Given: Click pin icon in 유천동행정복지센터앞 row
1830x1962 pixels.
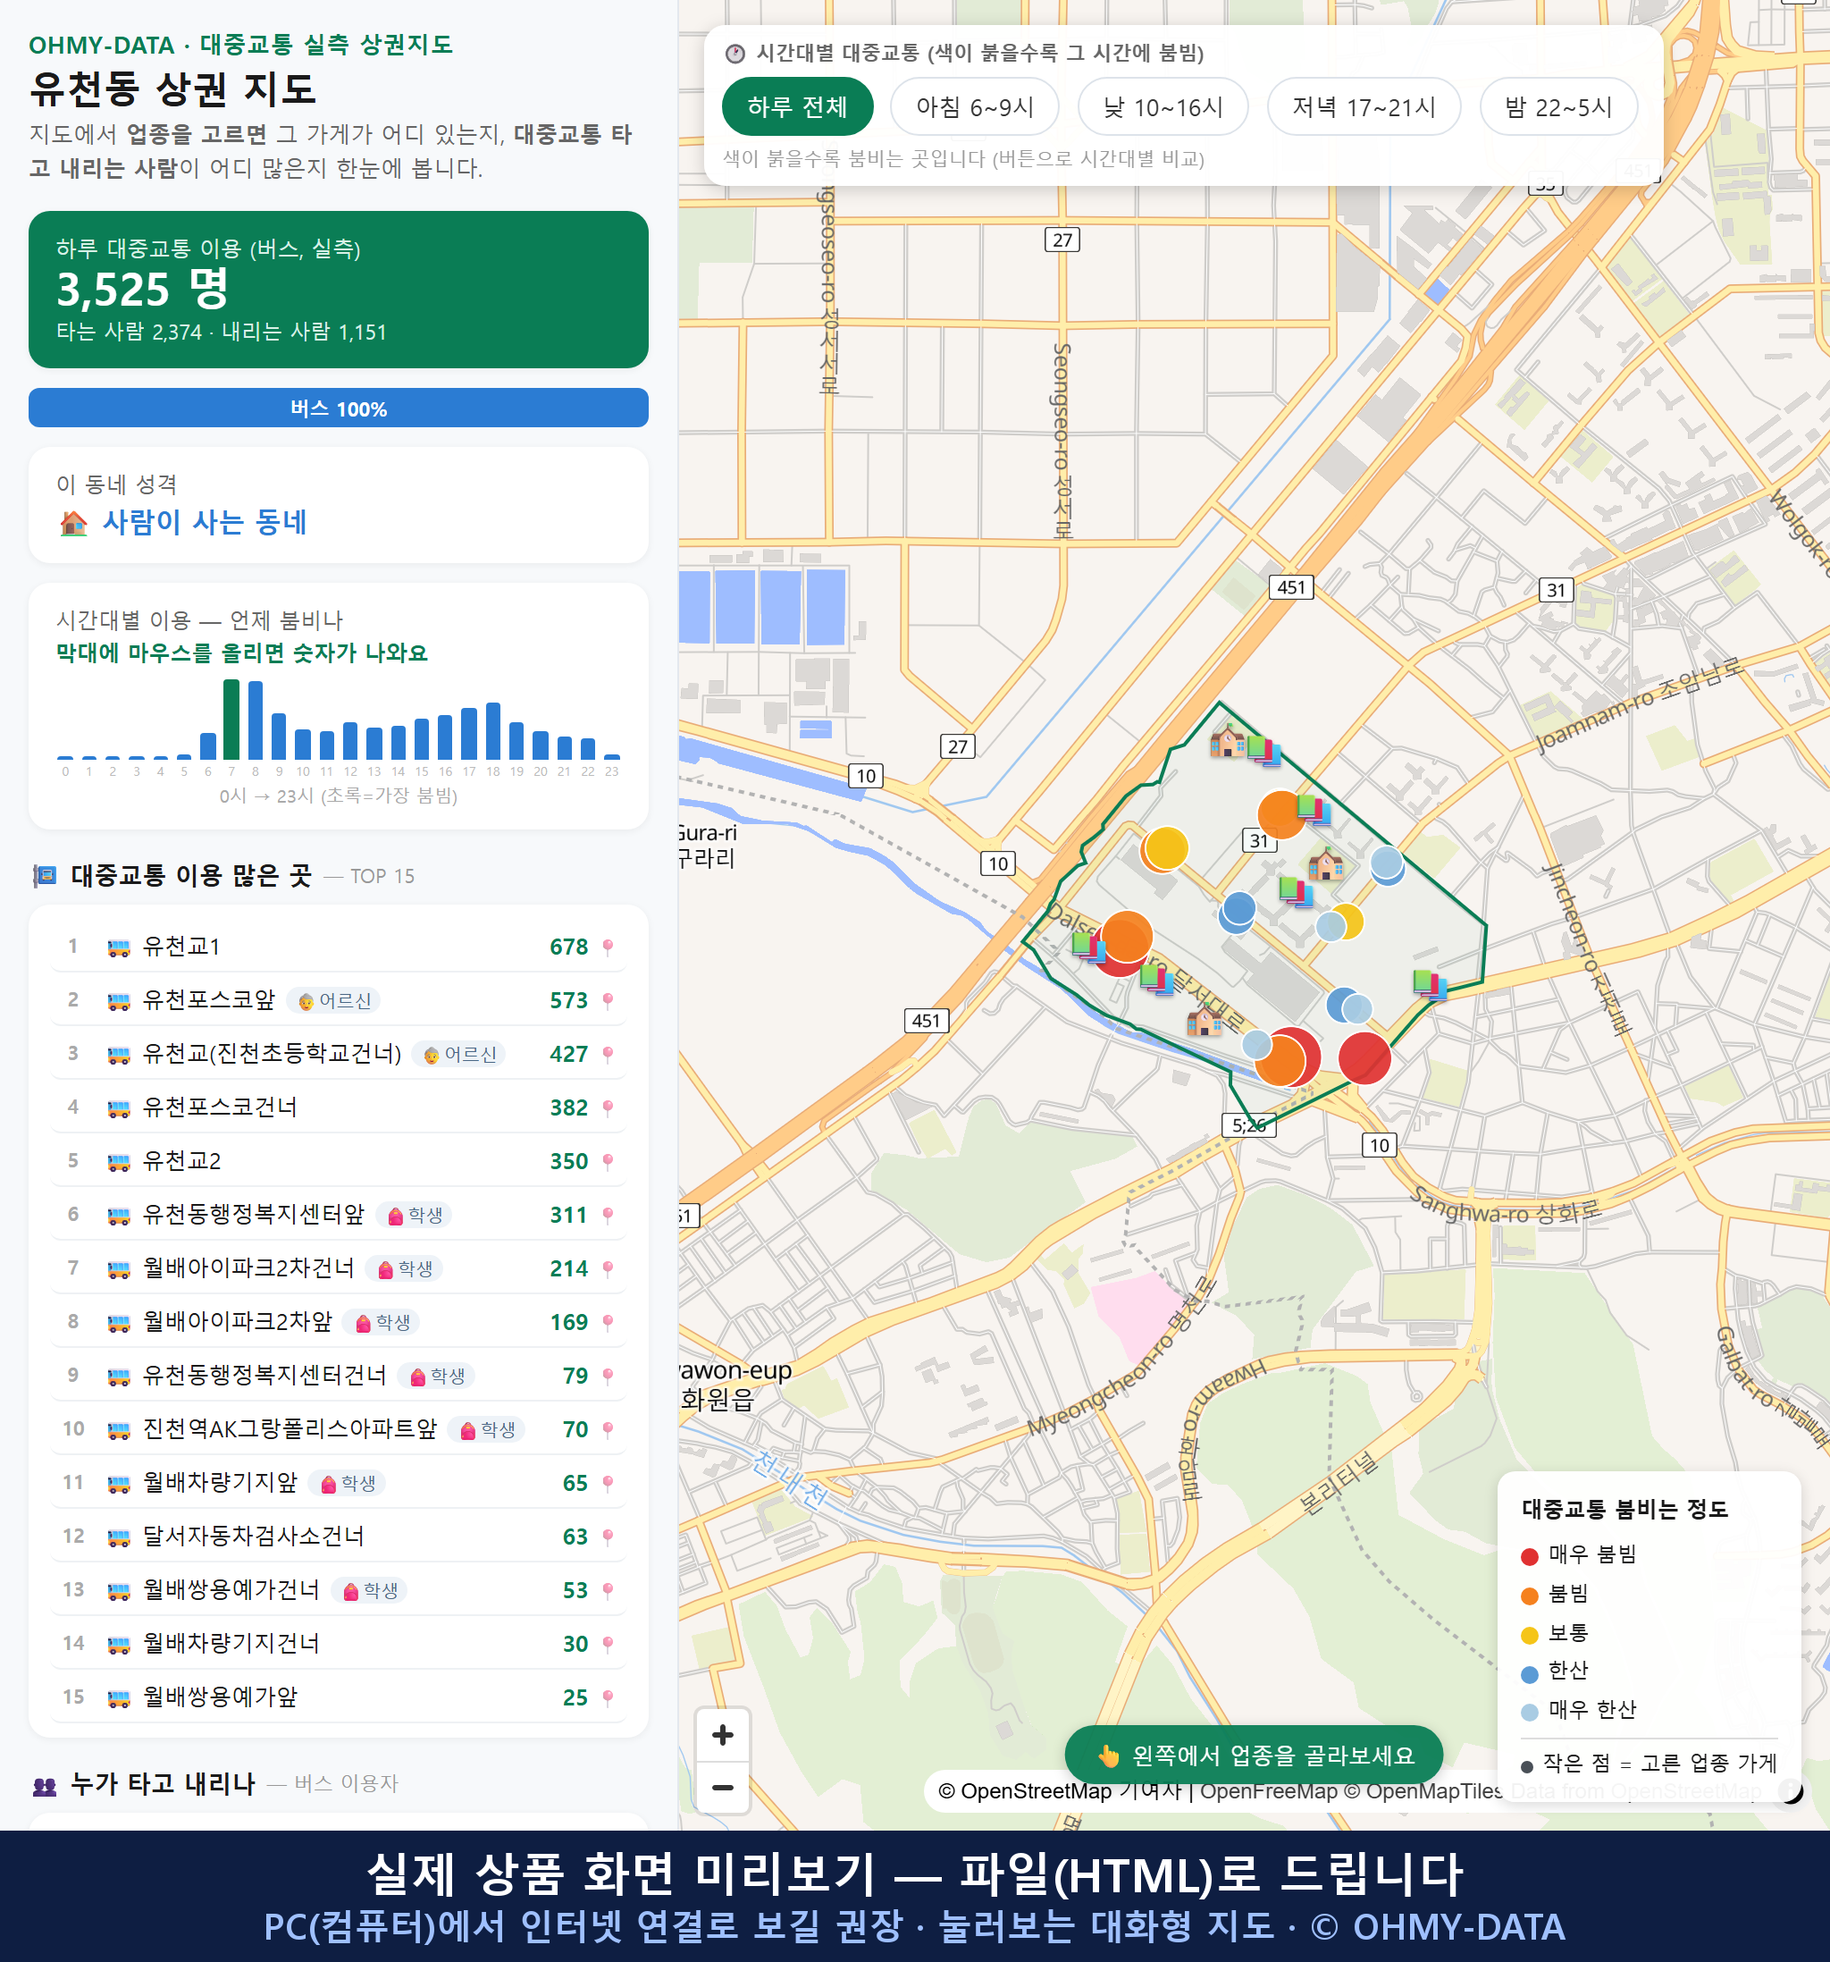Looking at the screenshot, I should coord(608,1215).
